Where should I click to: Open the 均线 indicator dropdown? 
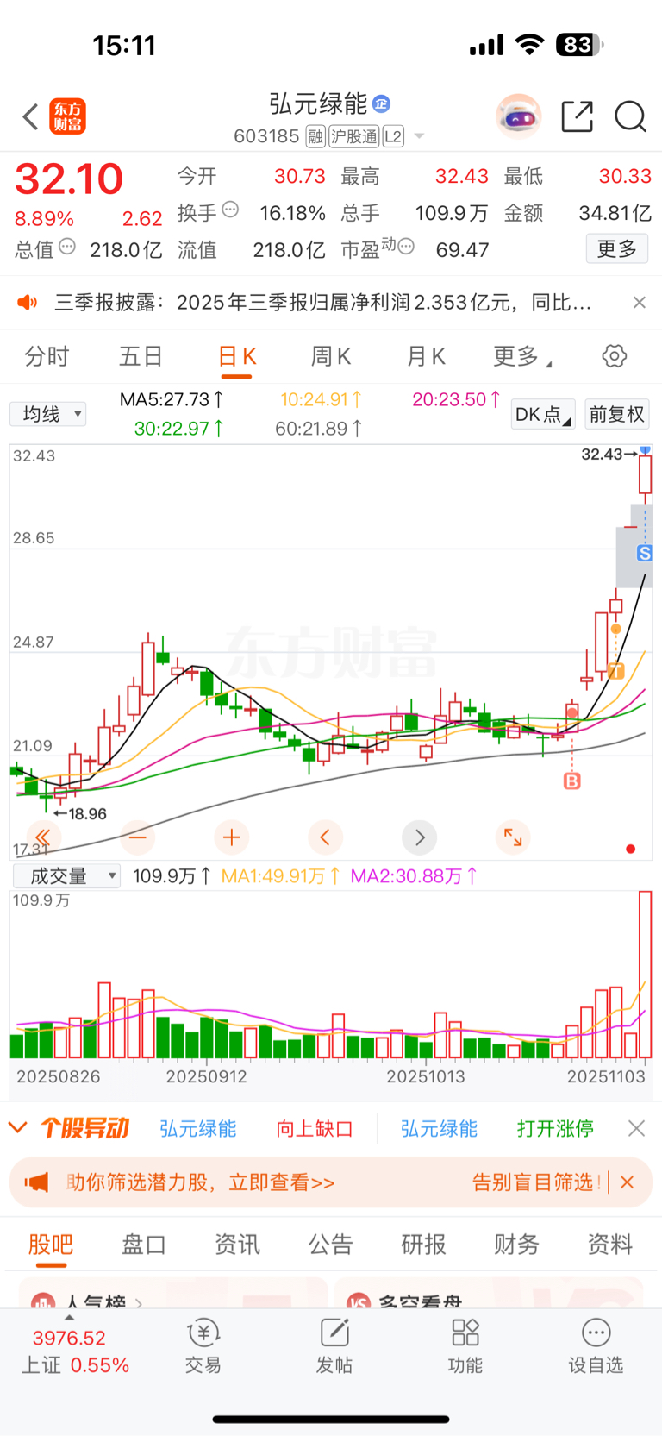coord(48,414)
